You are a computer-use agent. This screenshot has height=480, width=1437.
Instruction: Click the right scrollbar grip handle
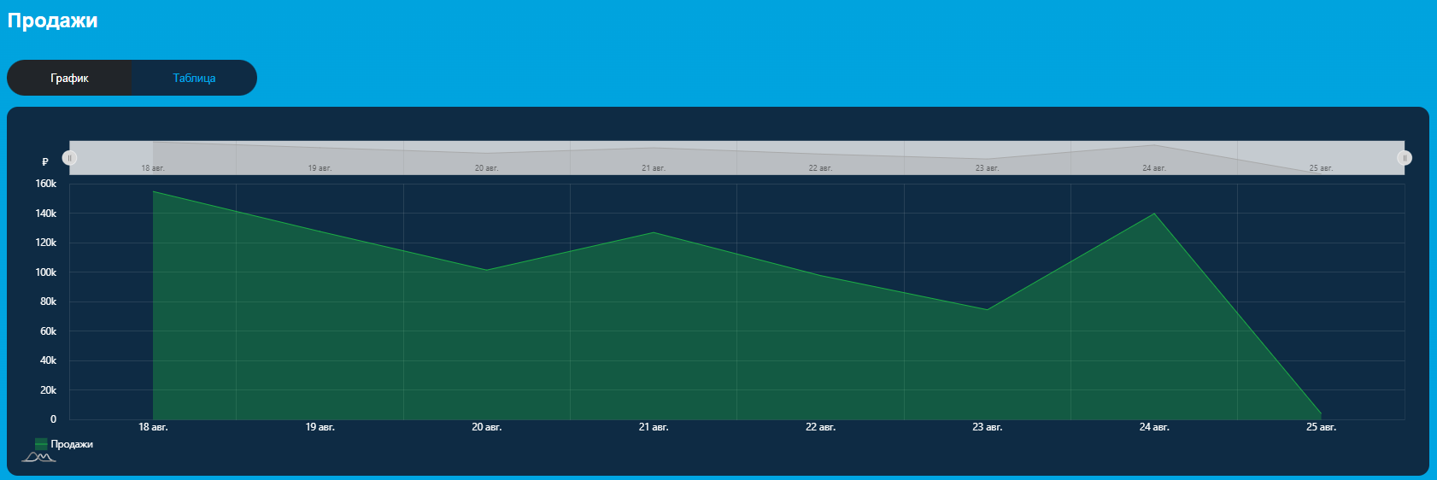point(1405,158)
